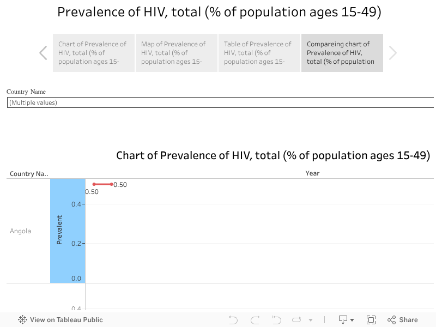Click View on Tableau Public link
Viewport: 436px width, 327px height.
click(66, 320)
